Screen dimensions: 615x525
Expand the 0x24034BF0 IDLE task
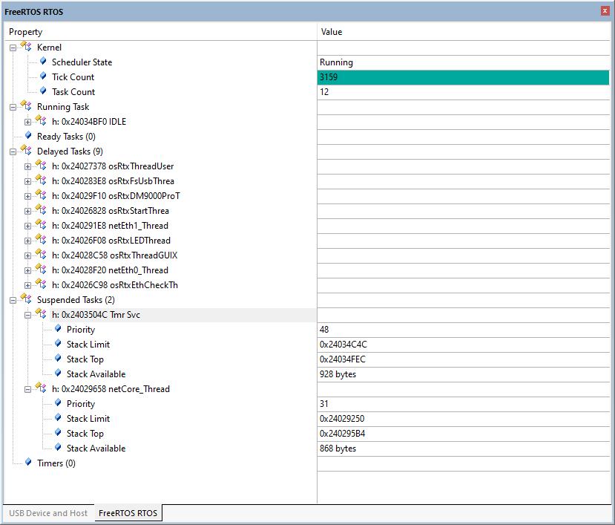coord(28,122)
